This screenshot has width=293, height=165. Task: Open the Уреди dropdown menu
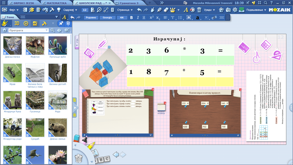[209, 10]
